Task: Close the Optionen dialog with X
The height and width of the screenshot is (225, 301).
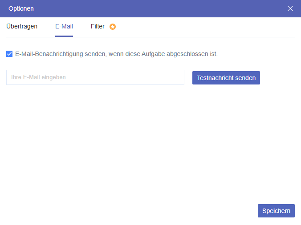Action: click(x=290, y=8)
